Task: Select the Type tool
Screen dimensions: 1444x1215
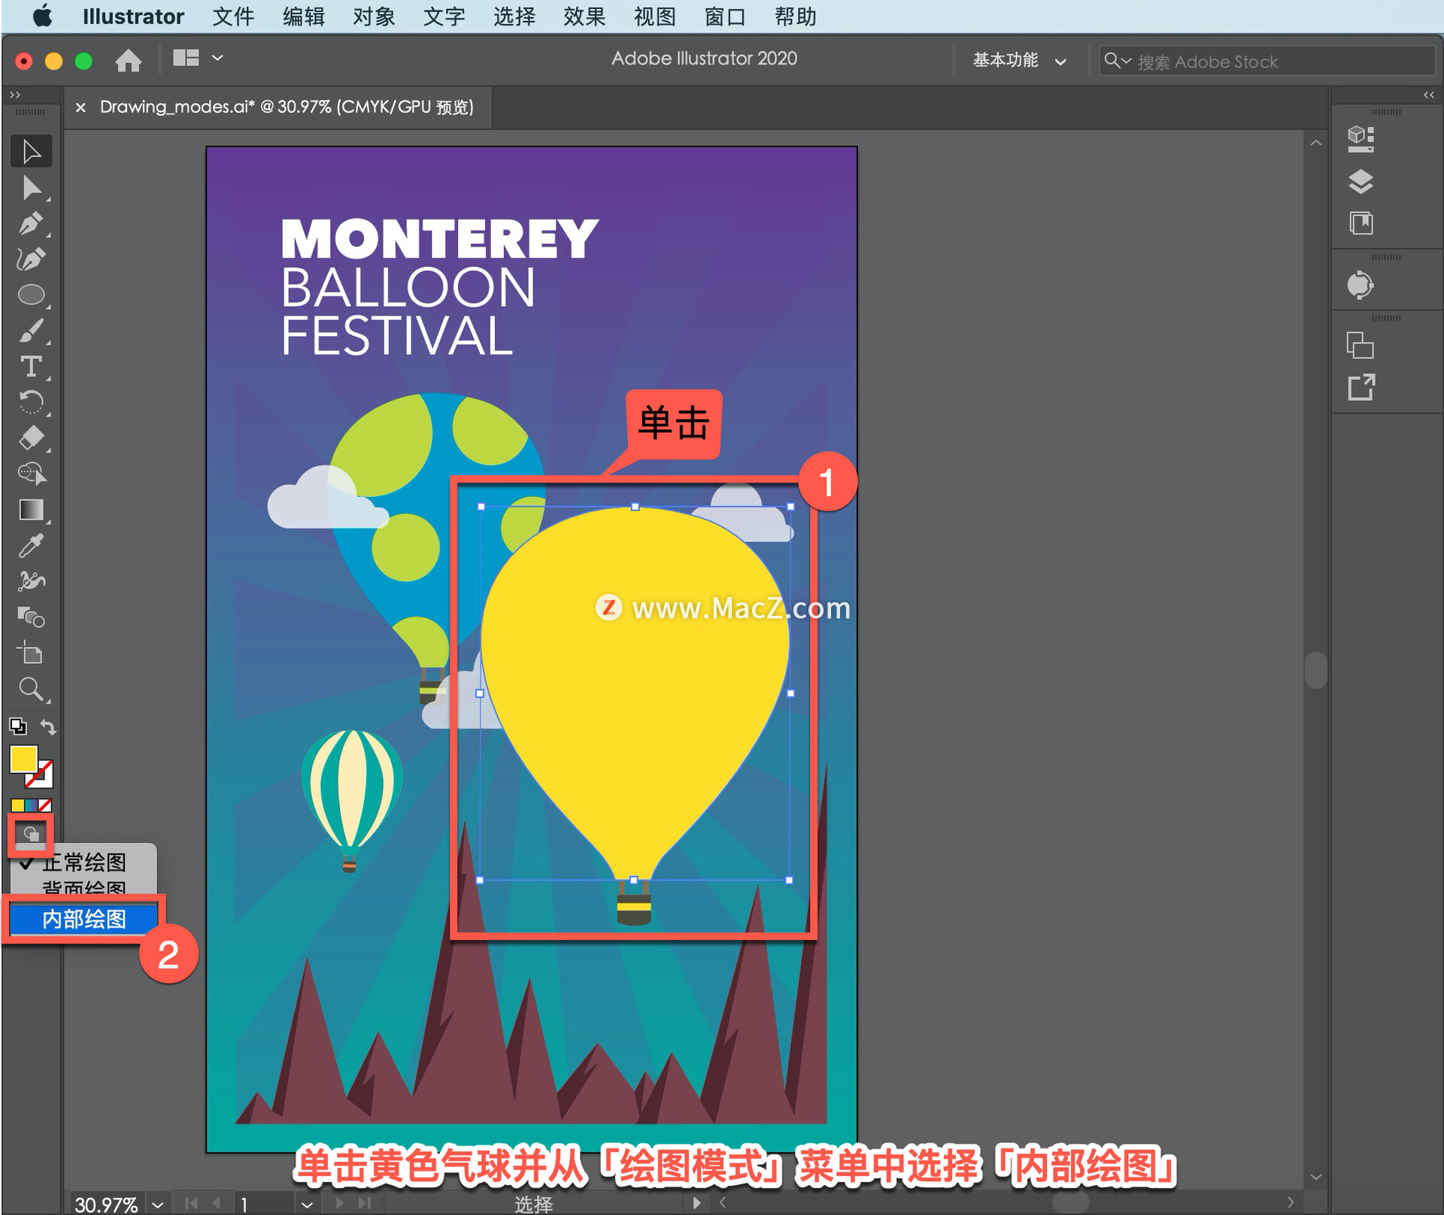Action: tap(30, 367)
